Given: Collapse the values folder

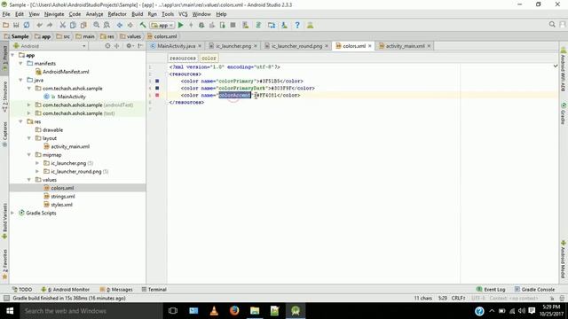Looking at the screenshot, I should click(x=29, y=180).
